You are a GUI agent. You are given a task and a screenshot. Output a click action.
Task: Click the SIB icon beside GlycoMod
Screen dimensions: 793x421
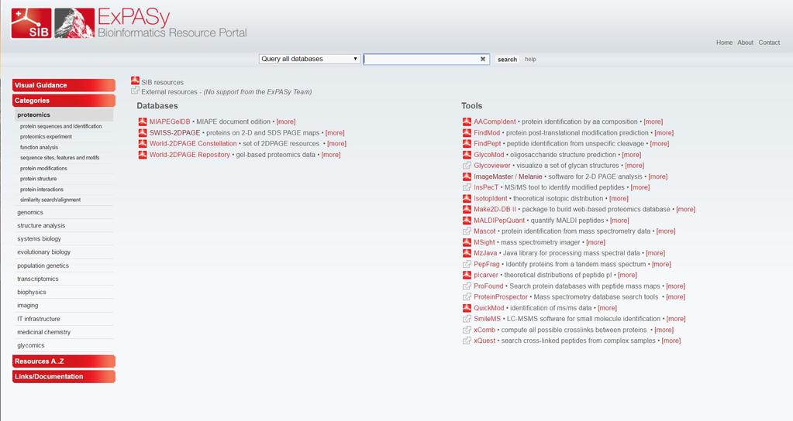pos(467,155)
